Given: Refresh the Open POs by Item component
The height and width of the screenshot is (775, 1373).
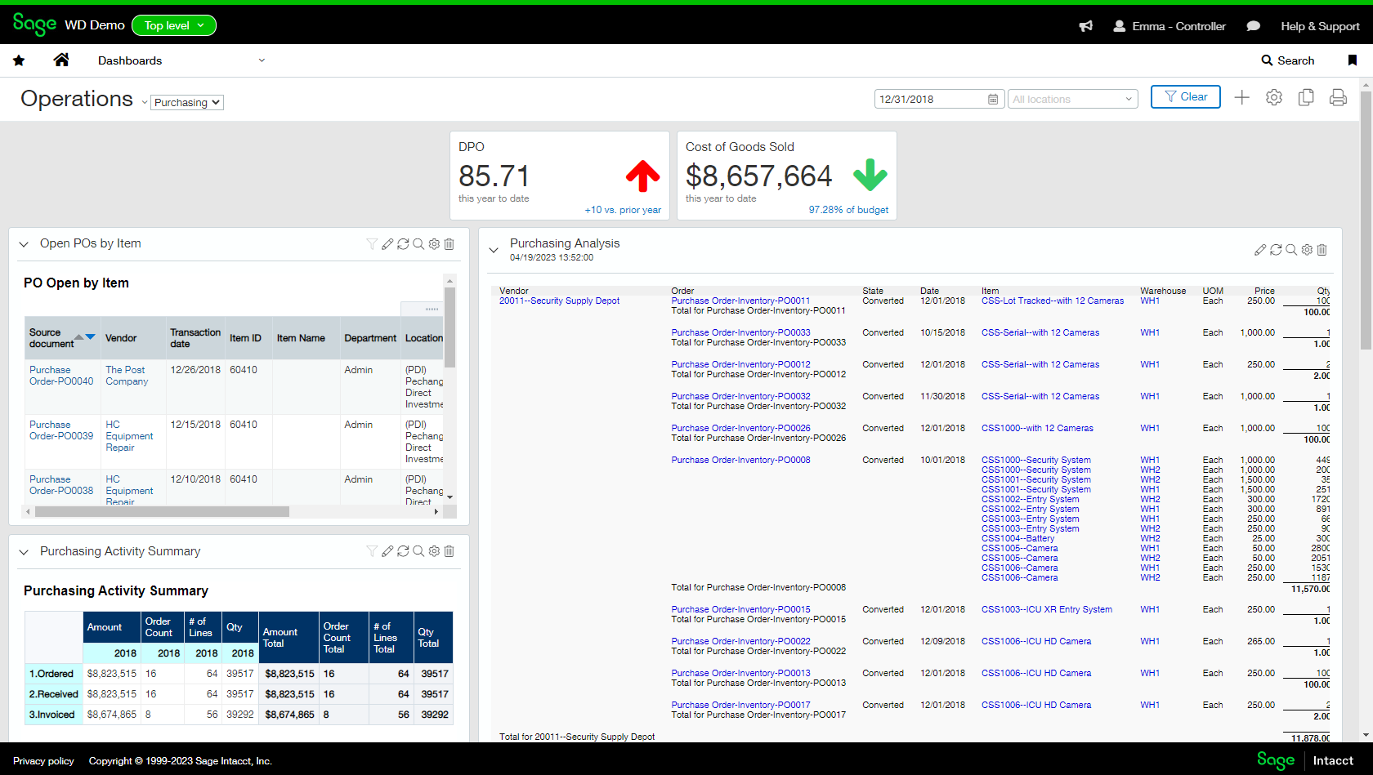Looking at the screenshot, I should (403, 243).
